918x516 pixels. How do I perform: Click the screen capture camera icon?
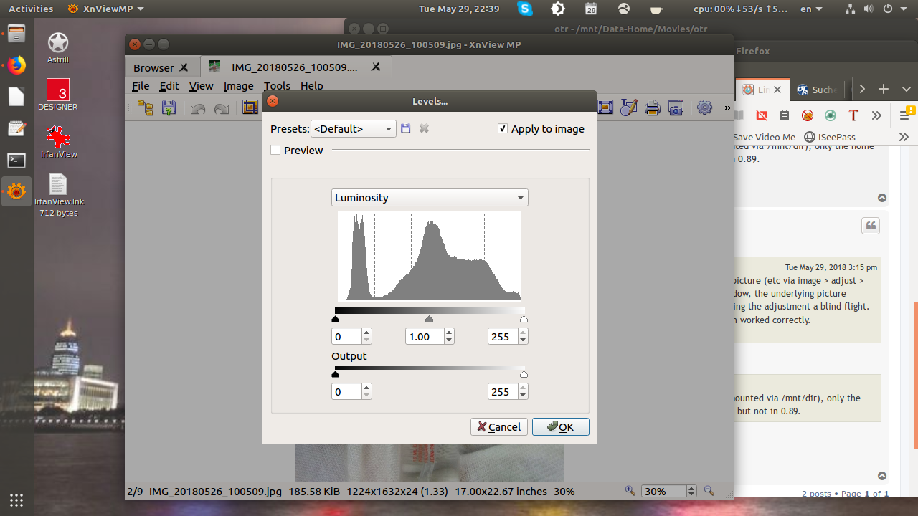coord(676,107)
